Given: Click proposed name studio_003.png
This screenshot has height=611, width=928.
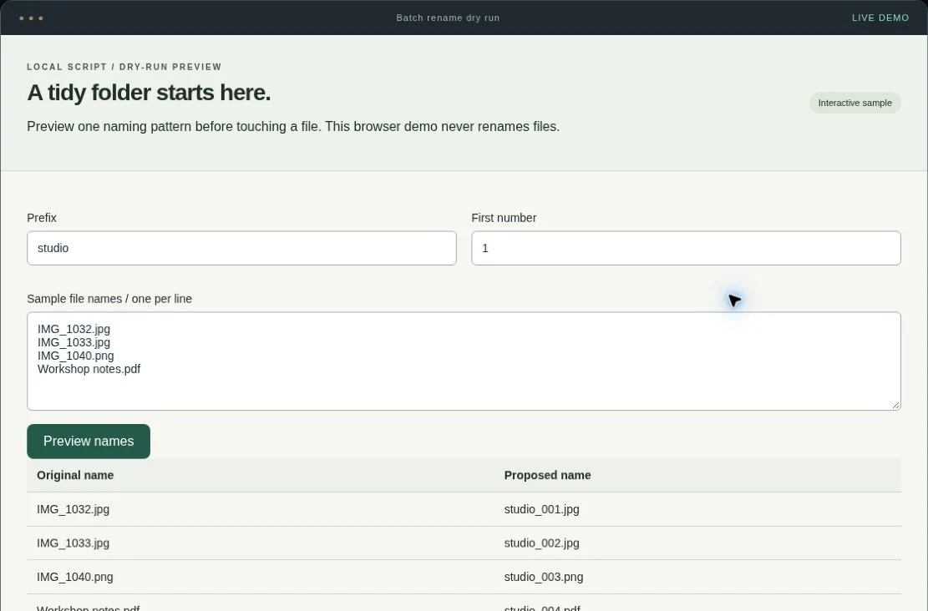Looking at the screenshot, I should tap(543, 577).
